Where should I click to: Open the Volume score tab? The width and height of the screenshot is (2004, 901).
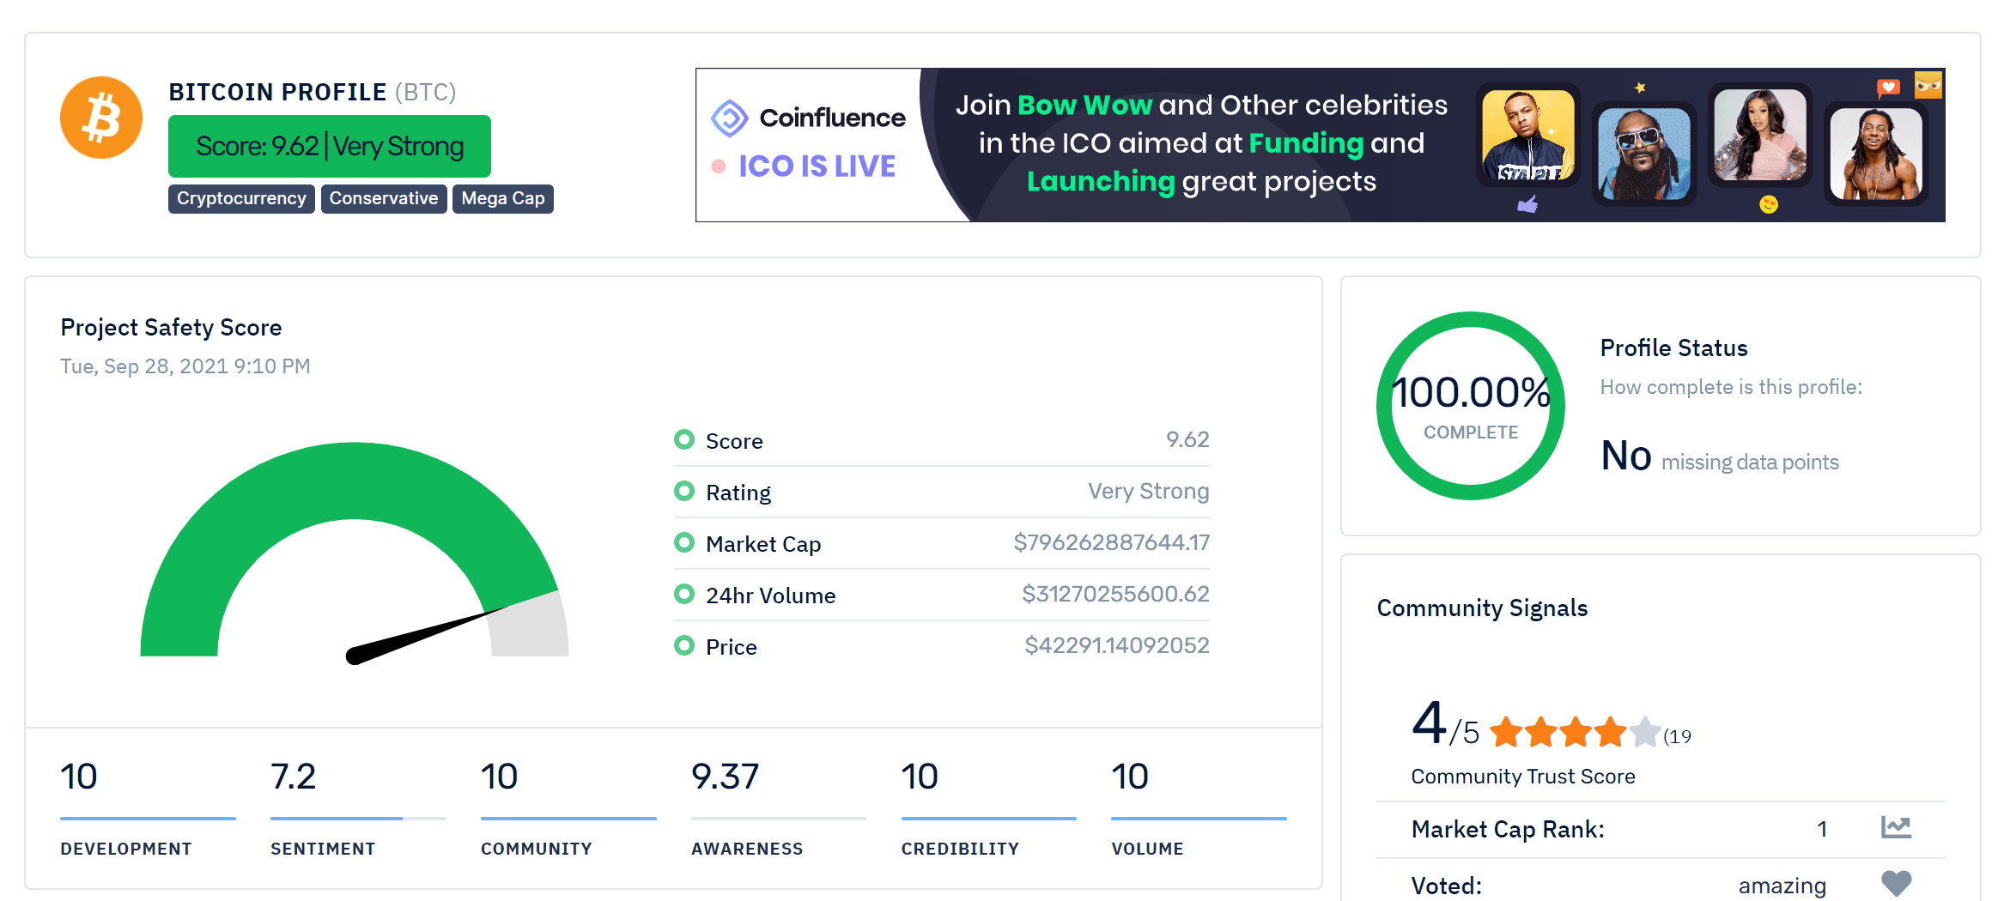[1199, 808]
